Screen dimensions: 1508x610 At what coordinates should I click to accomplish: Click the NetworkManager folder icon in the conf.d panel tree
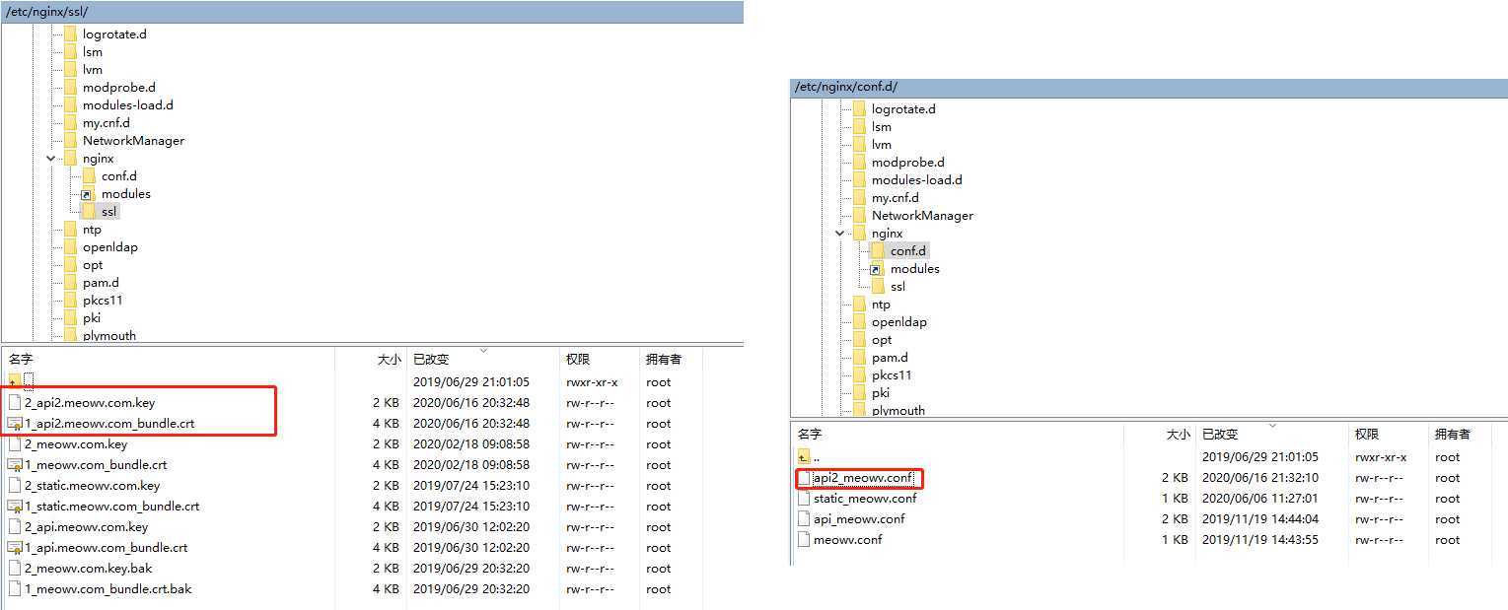tap(859, 216)
